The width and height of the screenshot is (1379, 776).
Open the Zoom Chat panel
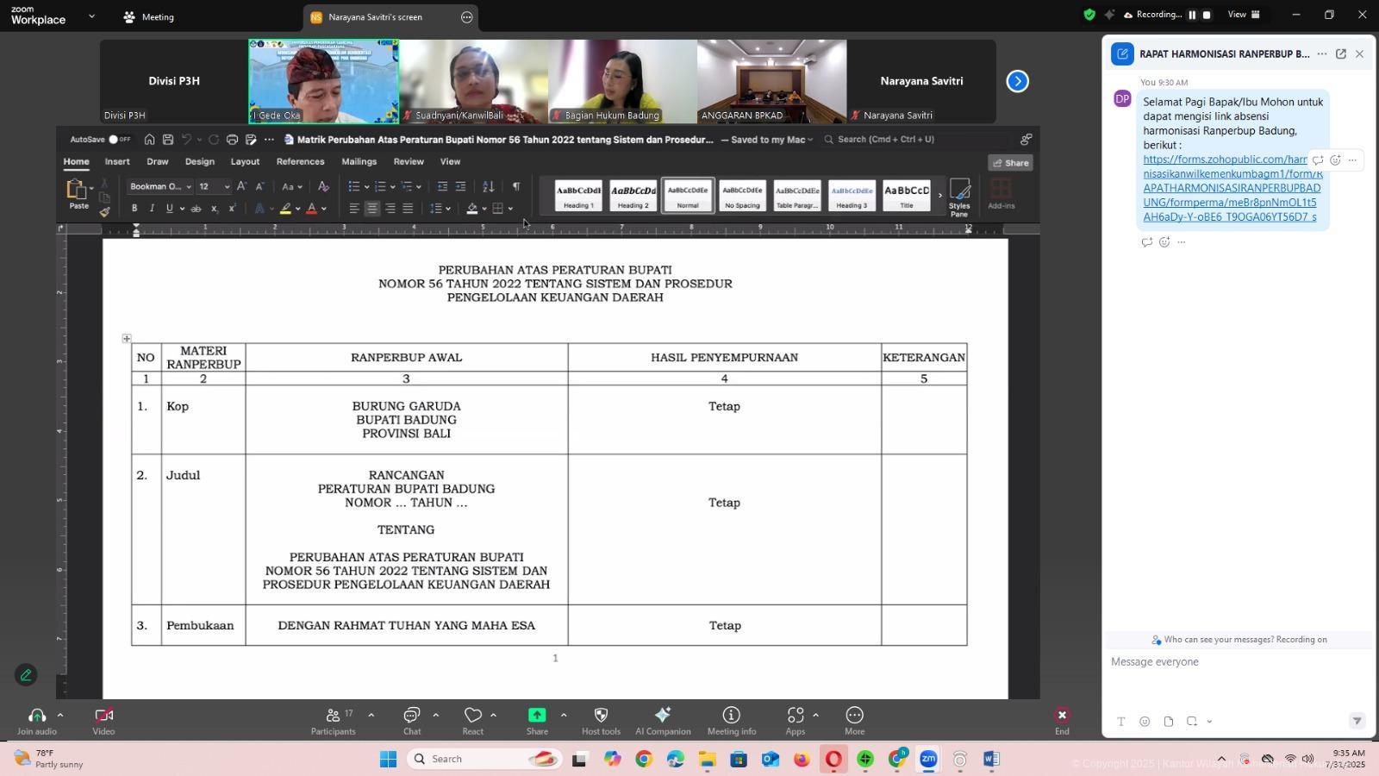pyautogui.click(x=412, y=721)
